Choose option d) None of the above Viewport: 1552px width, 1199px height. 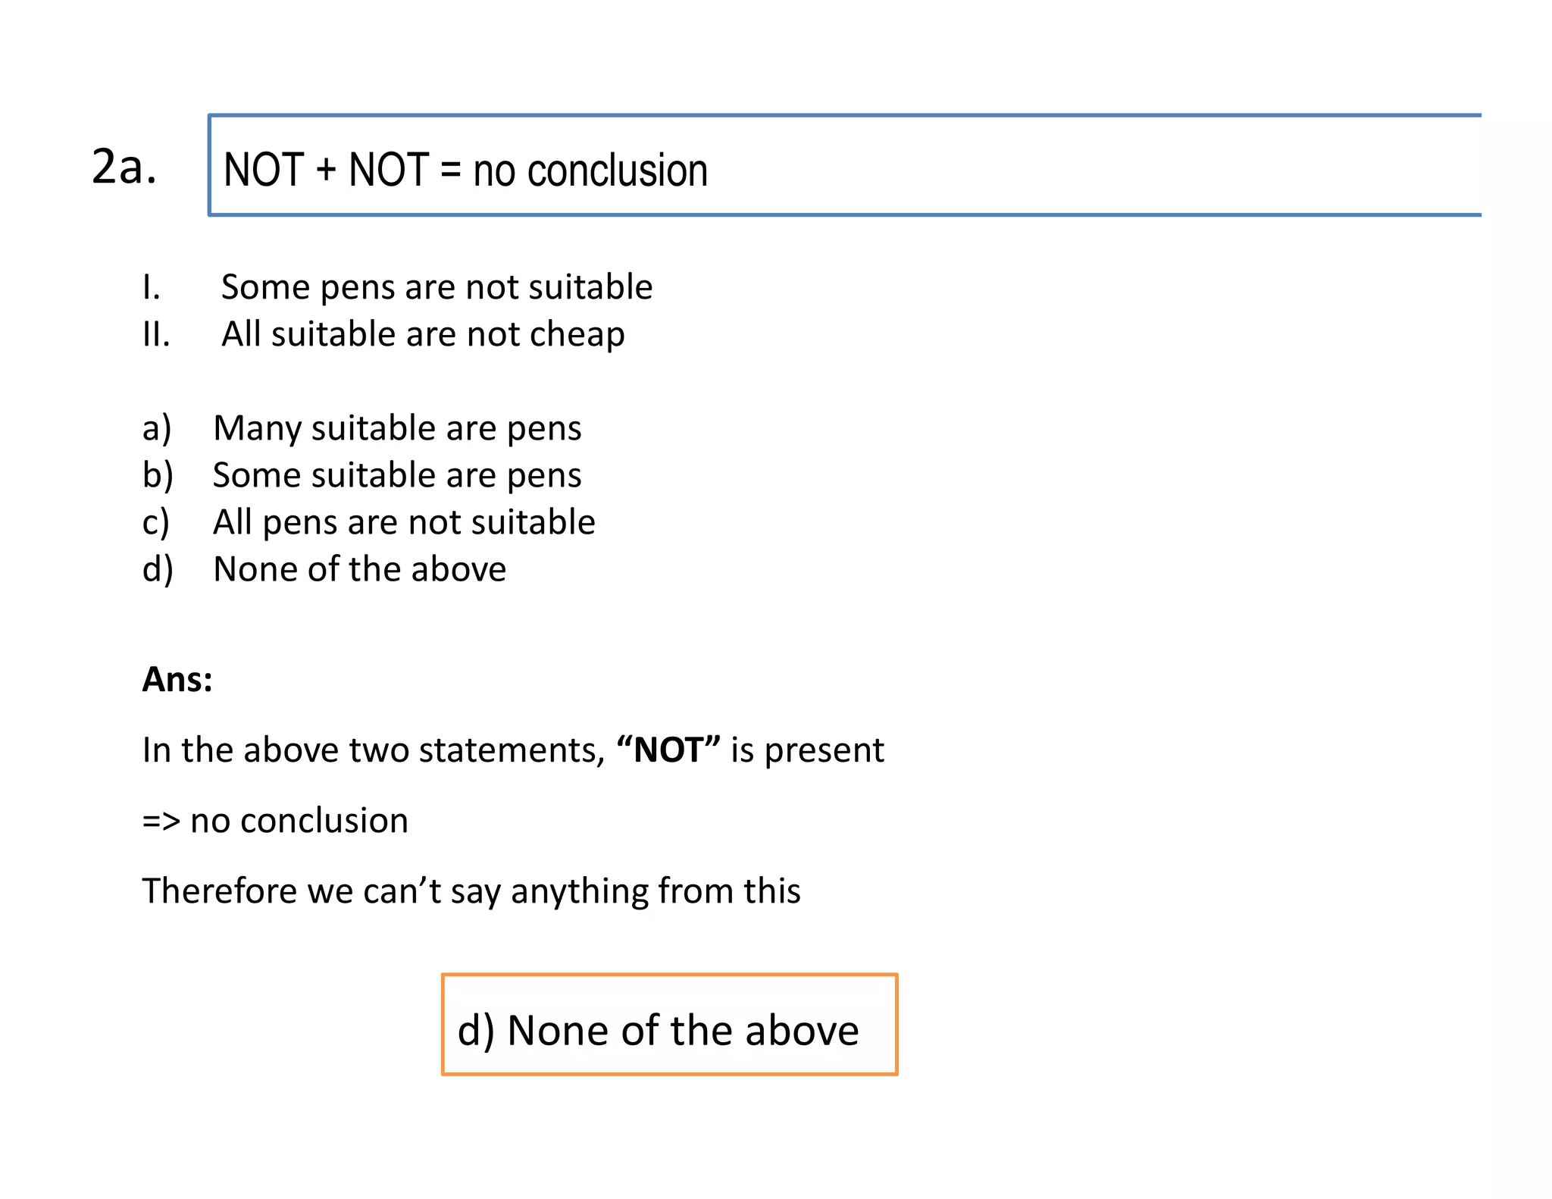click(x=359, y=569)
